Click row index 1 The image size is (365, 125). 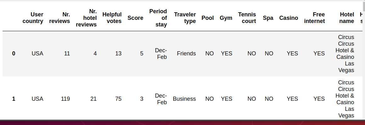(14, 99)
